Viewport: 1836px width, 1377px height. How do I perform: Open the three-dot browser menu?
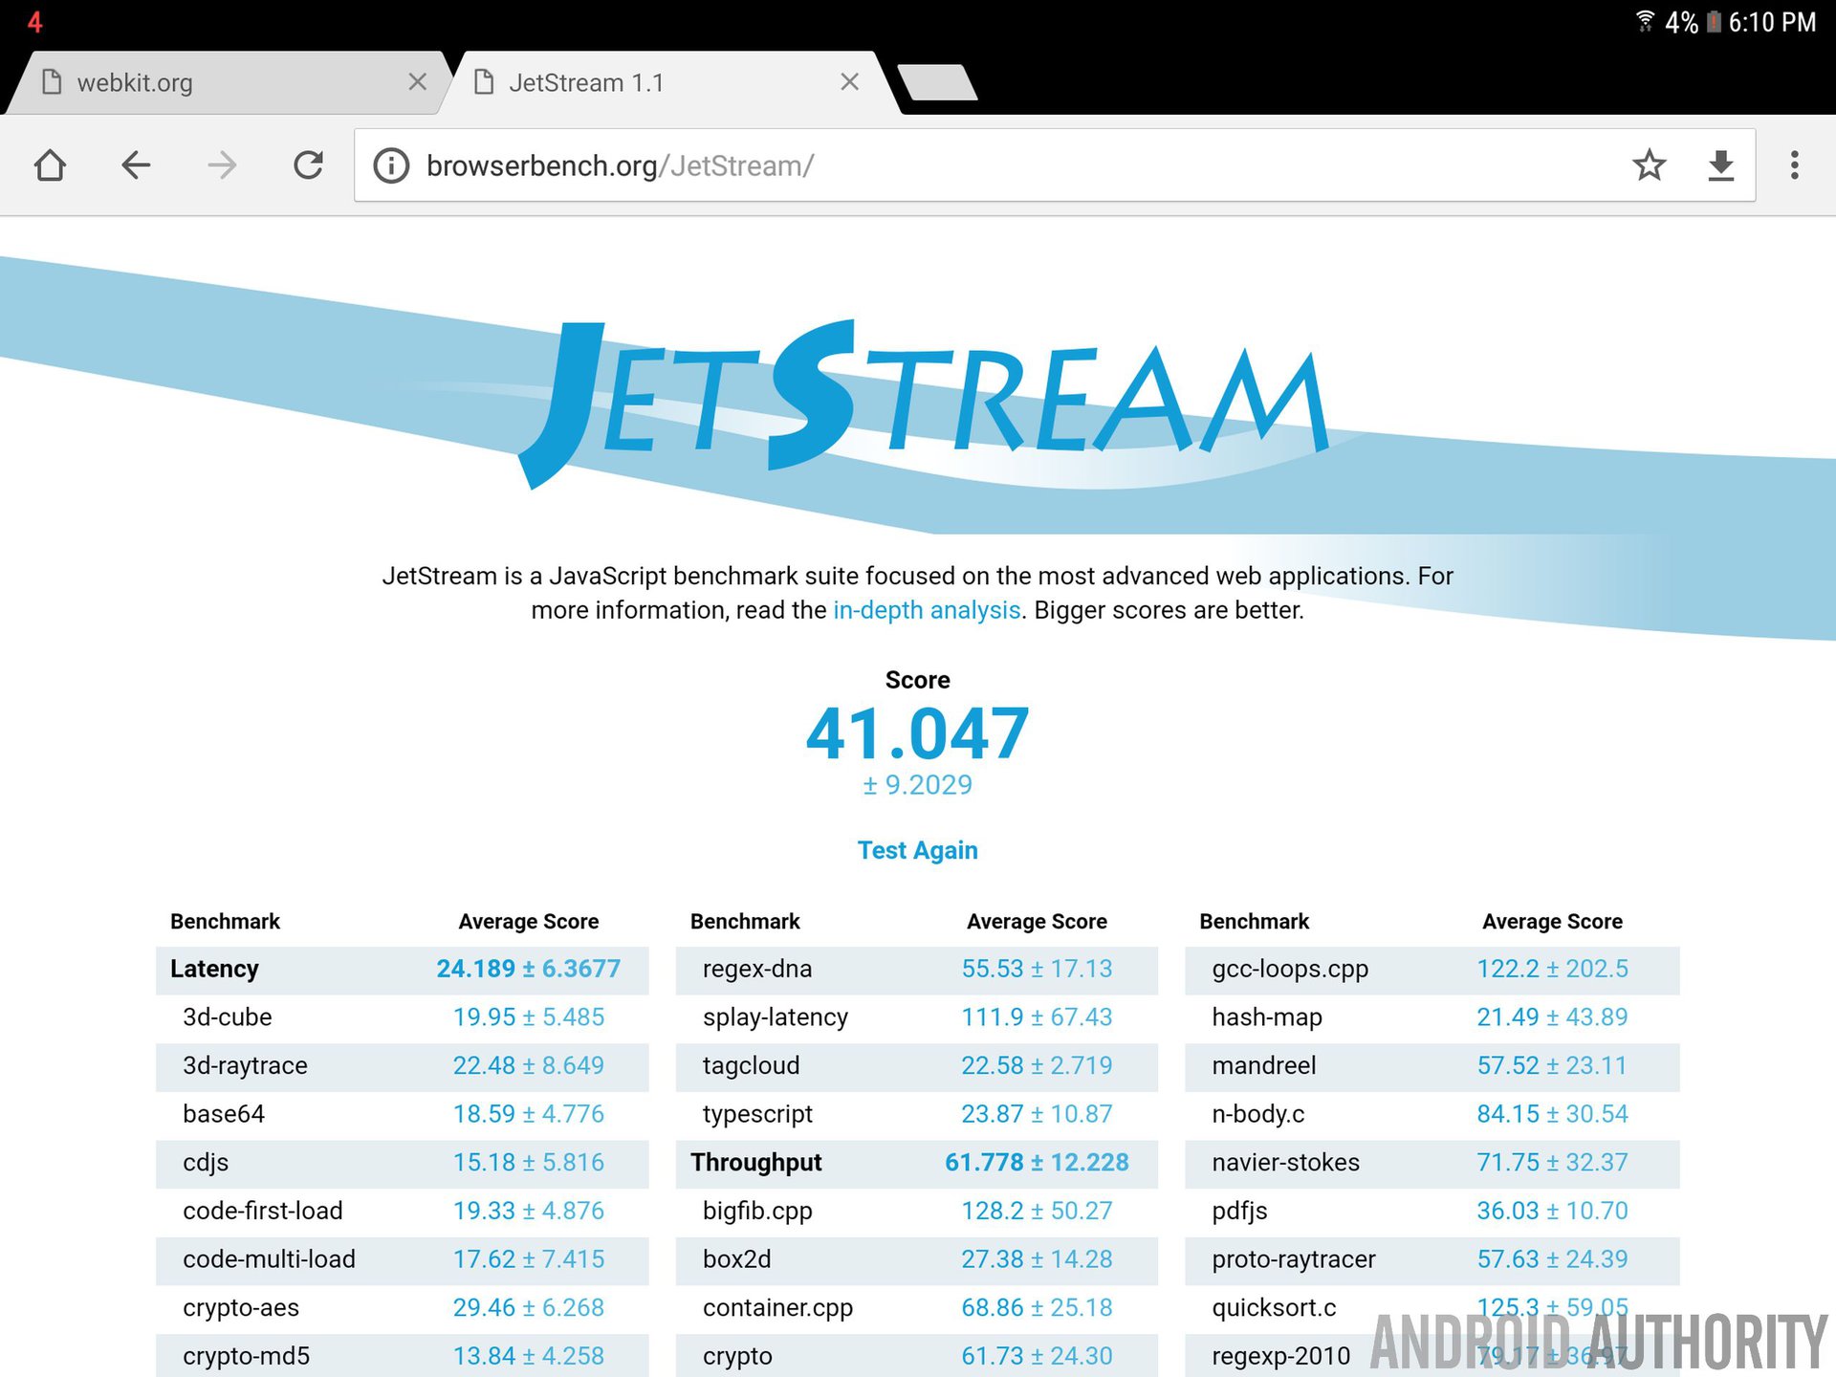1794,165
